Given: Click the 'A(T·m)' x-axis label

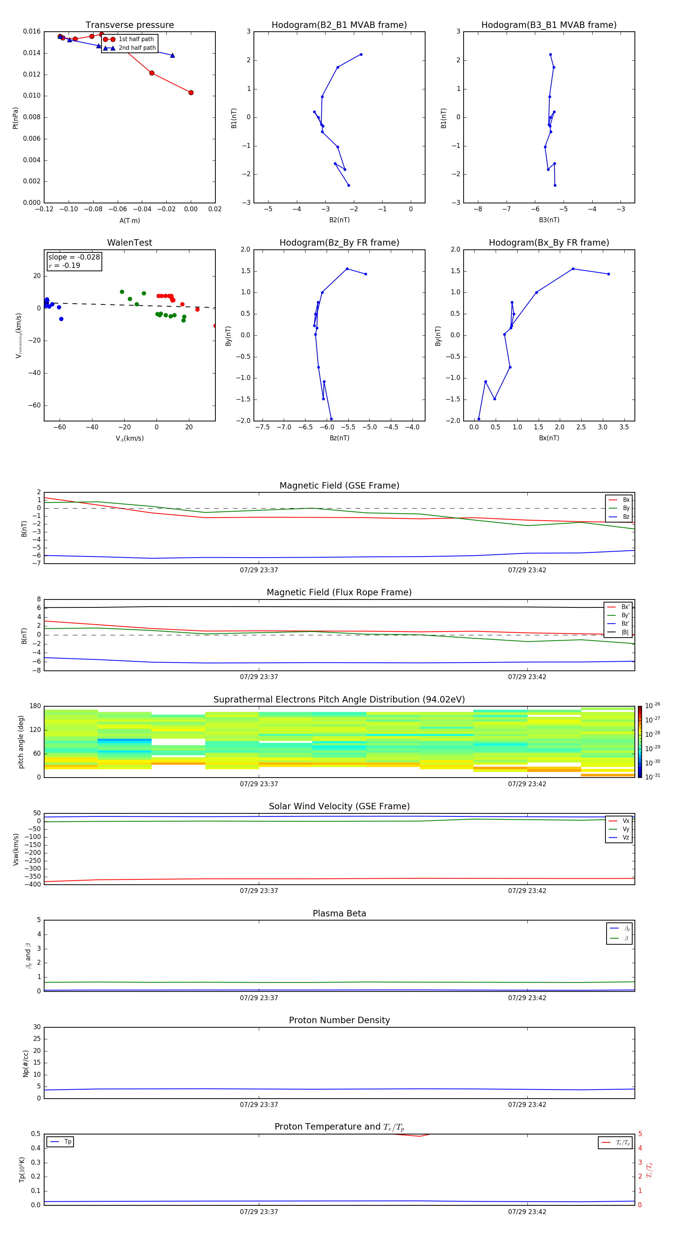Looking at the screenshot, I should (129, 221).
